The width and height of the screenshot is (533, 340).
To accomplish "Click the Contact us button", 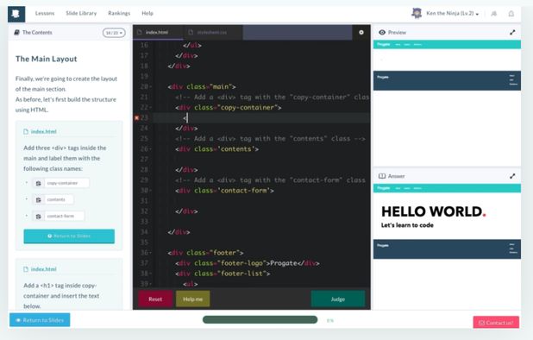I will 496,323.
